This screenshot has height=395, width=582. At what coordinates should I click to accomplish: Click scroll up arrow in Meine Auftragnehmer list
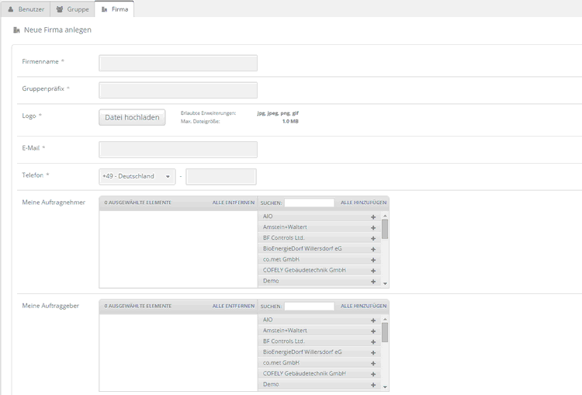[x=385, y=216]
